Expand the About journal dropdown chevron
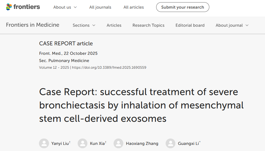Viewport: 265px width, 151px height. pos(247,25)
